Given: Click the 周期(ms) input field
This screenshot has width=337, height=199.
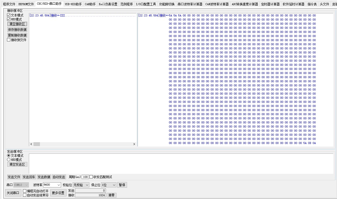Looking at the screenshot, I should pos(85,177).
